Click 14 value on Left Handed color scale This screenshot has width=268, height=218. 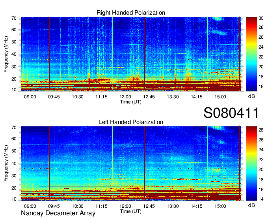pos(261,199)
